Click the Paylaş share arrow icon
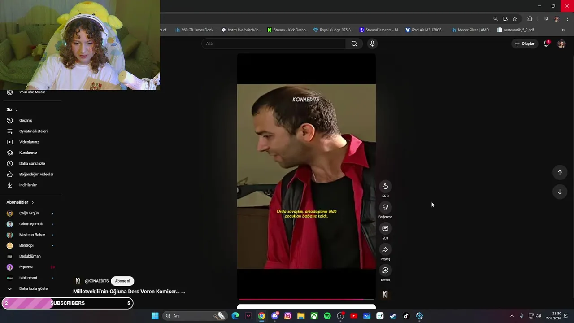Image resolution: width=574 pixels, height=323 pixels. pyautogui.click(x=385, y=249)
